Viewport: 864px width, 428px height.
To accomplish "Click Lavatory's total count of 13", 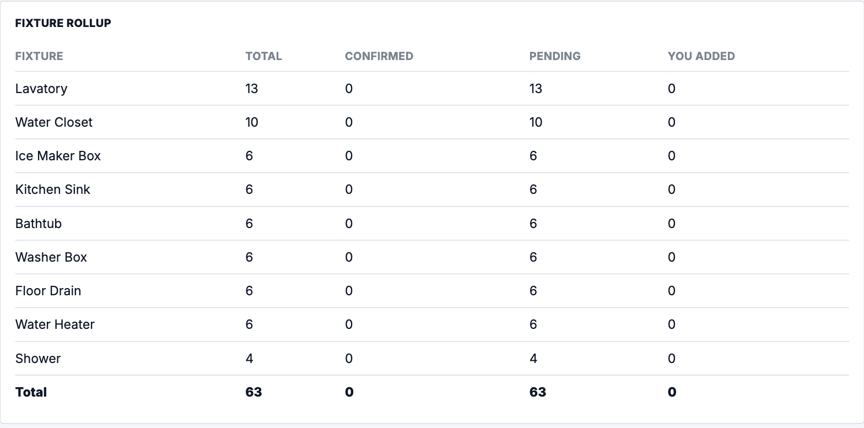I will pos(252,89).
